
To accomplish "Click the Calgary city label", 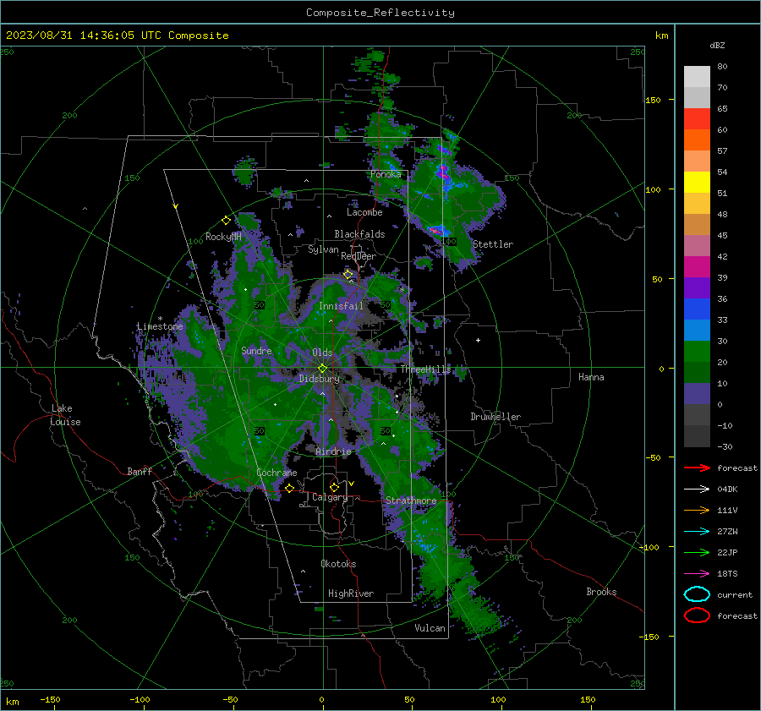I will tap(330, 497).
